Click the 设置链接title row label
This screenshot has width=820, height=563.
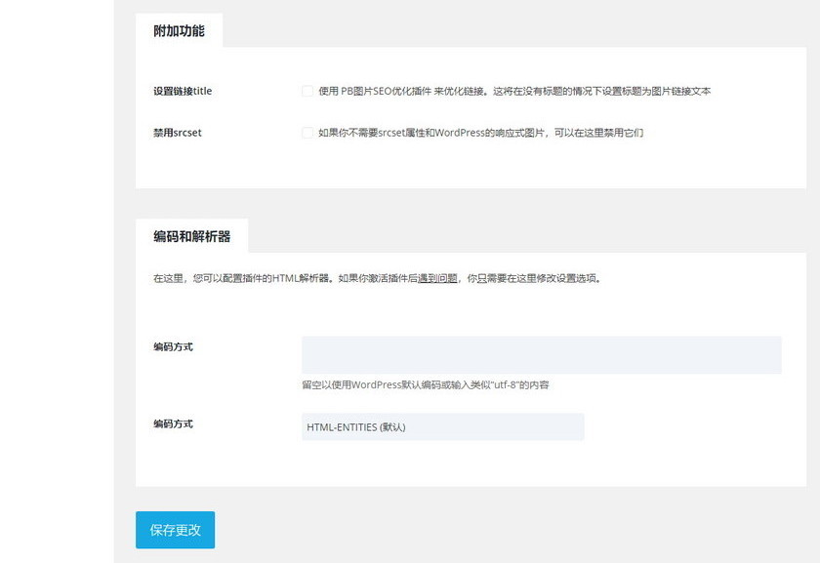tap(183, 91)
